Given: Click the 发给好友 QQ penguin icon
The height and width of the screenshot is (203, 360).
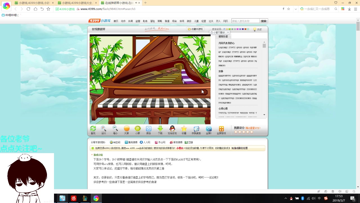Looking at the screenshot, I should tap(172, 129).
